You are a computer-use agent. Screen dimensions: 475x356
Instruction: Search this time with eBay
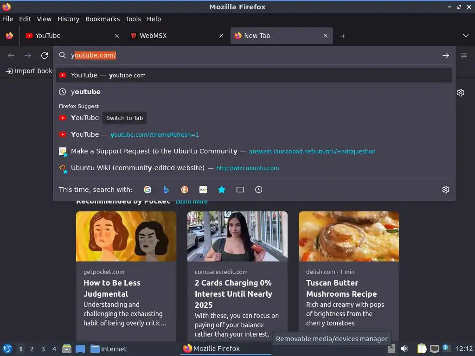click(203, 190)
